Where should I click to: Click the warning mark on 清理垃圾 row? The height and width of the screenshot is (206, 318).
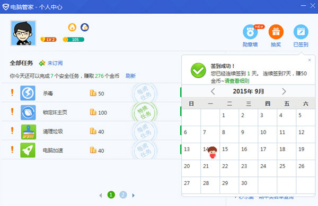[x=12, y=130]
